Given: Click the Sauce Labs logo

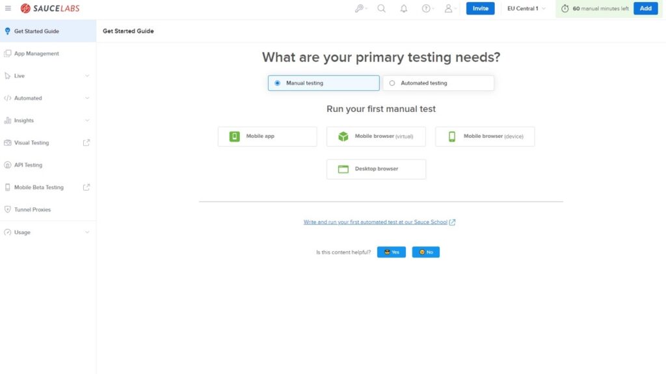Looking at the screenshot, I should [x=49, y=8].
